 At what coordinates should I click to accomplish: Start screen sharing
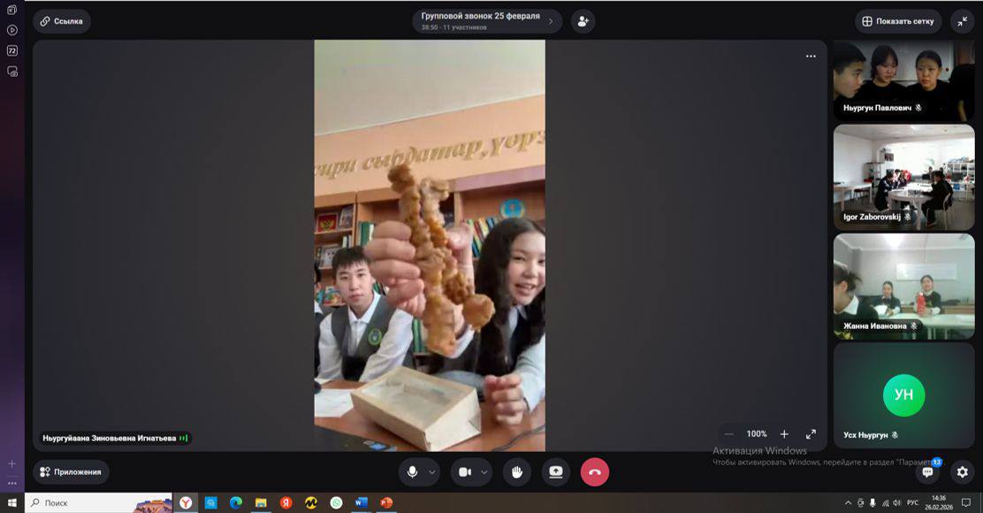tap(556, 472)
